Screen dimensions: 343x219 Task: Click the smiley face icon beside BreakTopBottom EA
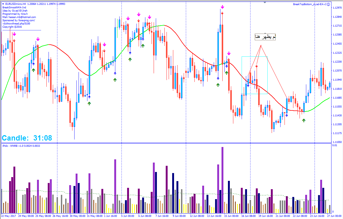(328, 4)
